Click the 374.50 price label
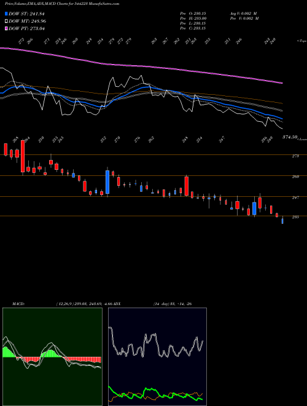 pyautogui.click(x=290, y=138)
